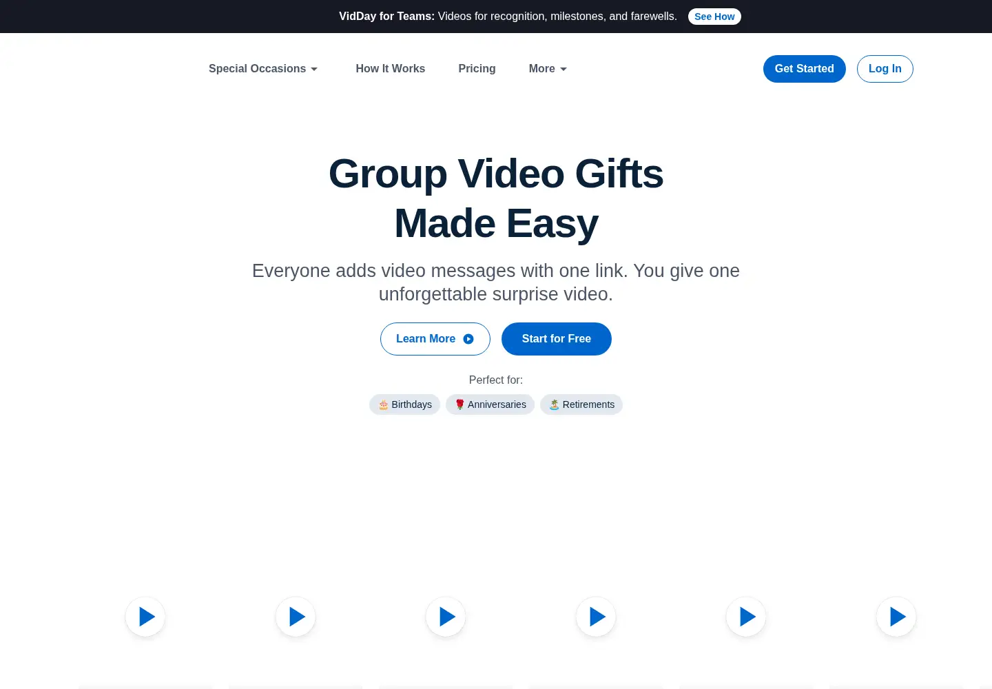Click the "VidDay for Teams:" banner text
Screen dimensions: 992x689
point(386,17)
